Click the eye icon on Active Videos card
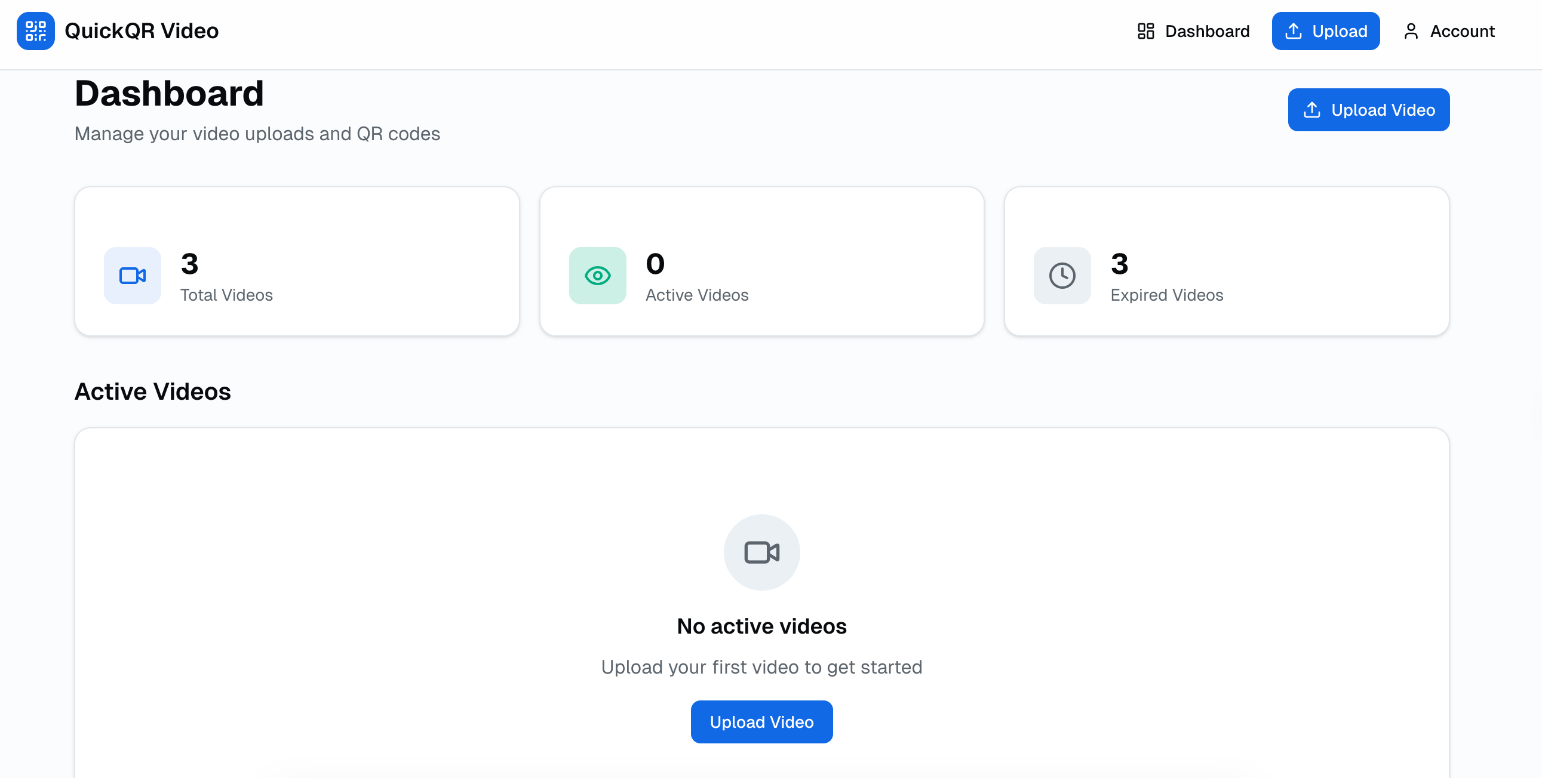This screenshot has width=1542, height=778. [597, 276]
